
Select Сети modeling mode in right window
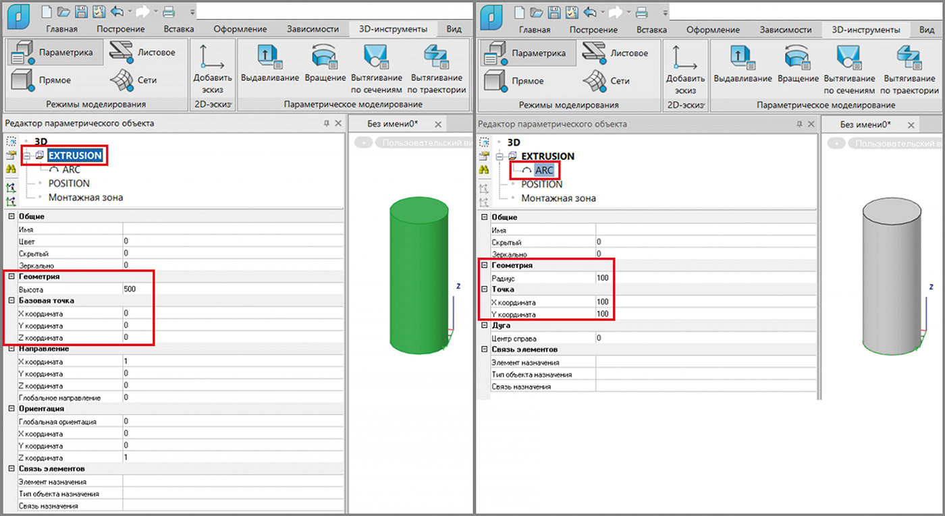click(606, 80)
